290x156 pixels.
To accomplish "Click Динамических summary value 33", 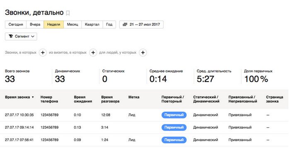I will pos(60,79).
